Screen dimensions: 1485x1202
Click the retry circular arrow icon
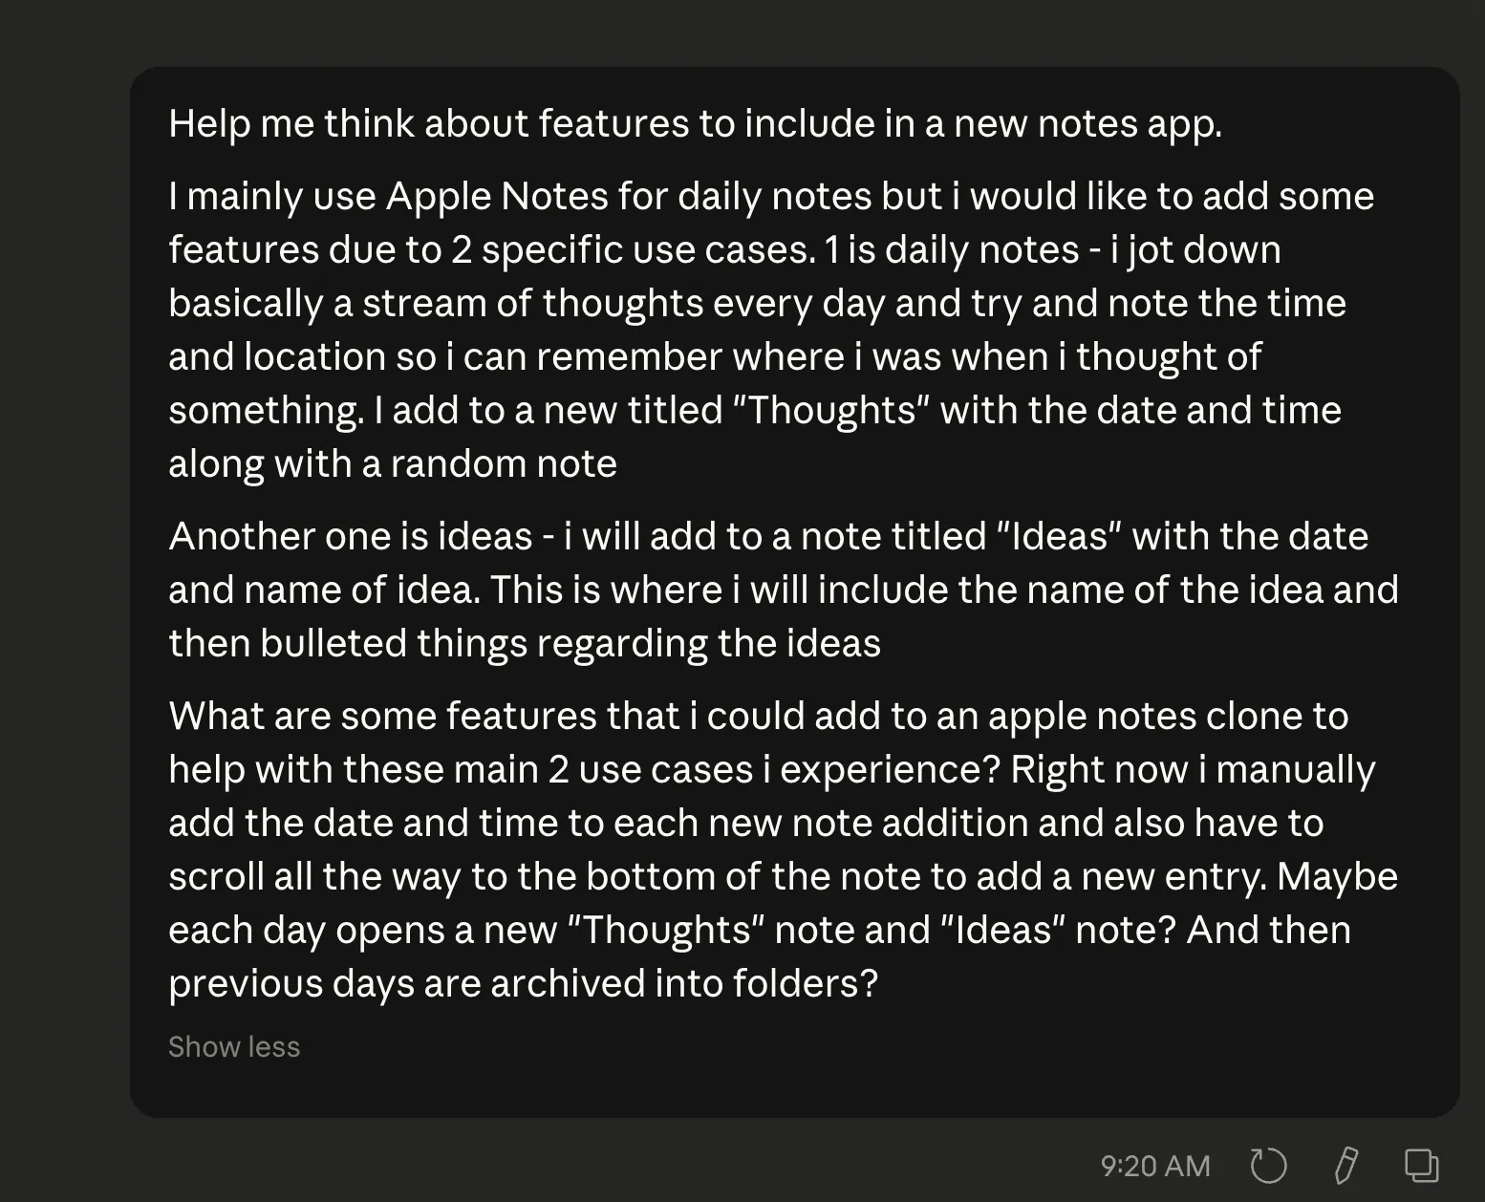coord(1268,1166)
